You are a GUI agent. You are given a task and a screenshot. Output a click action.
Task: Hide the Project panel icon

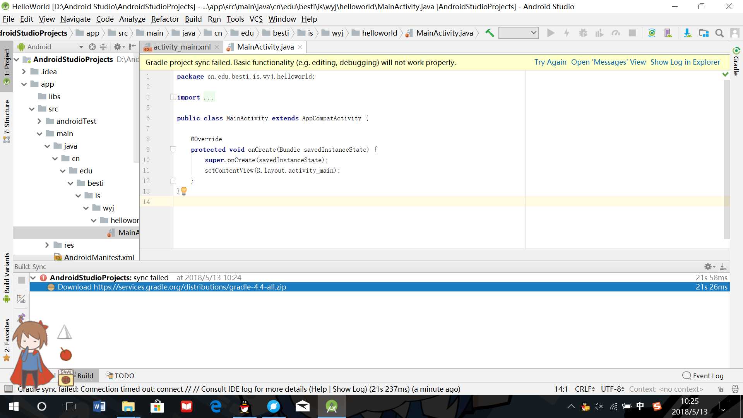(x=132, y=47)
